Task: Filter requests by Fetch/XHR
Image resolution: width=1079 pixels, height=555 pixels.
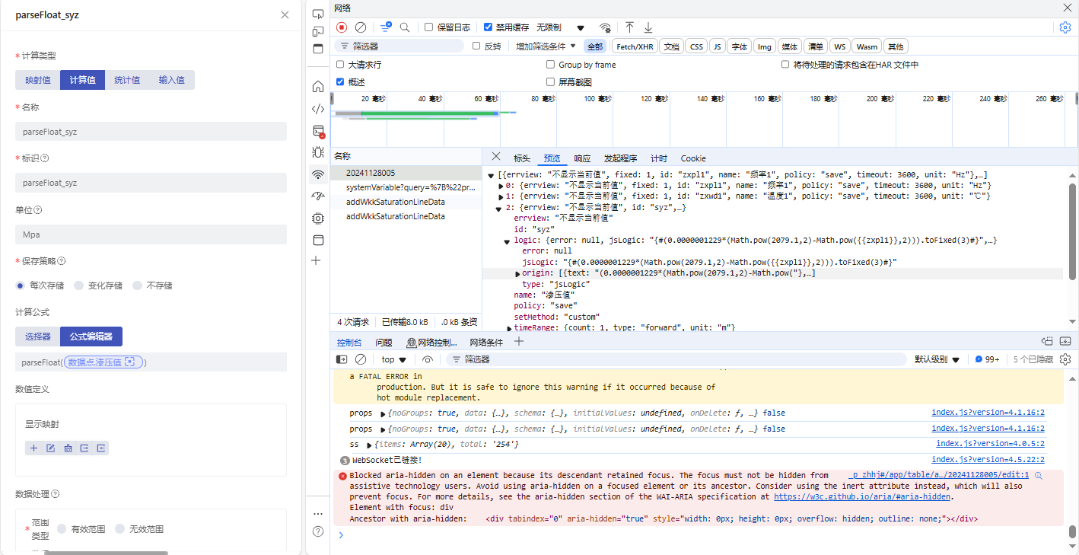Action: [x=635, y=46]
